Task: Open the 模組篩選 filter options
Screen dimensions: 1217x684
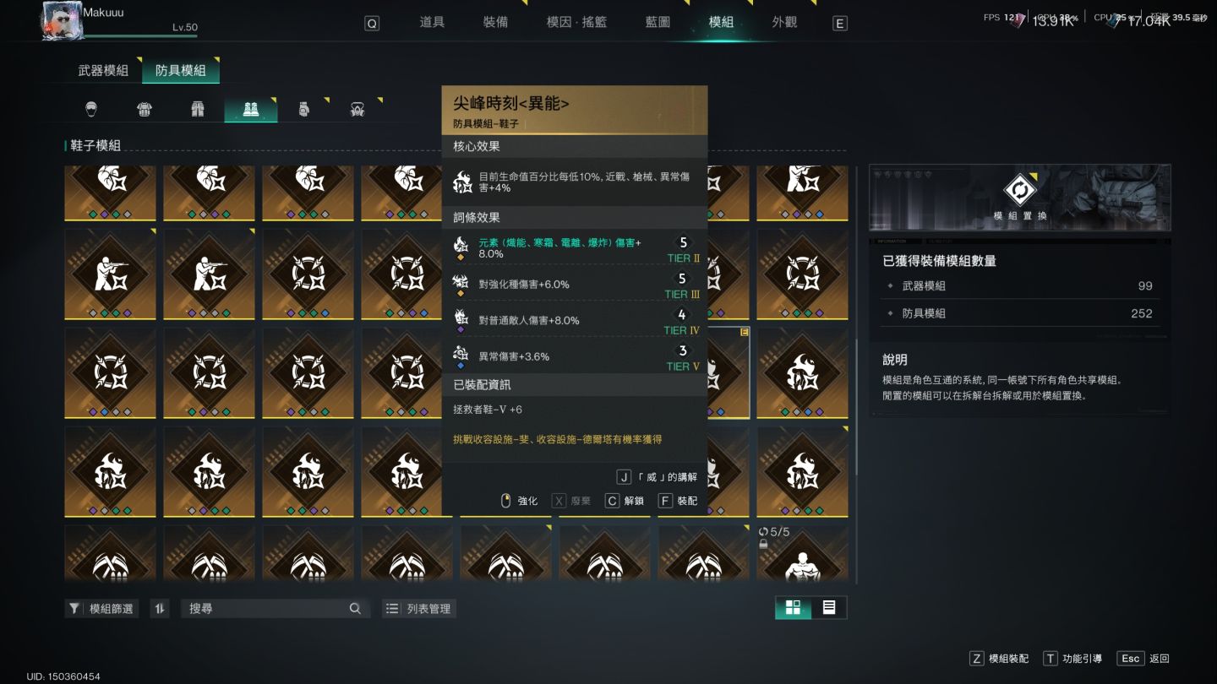Action: click(101, 608)
